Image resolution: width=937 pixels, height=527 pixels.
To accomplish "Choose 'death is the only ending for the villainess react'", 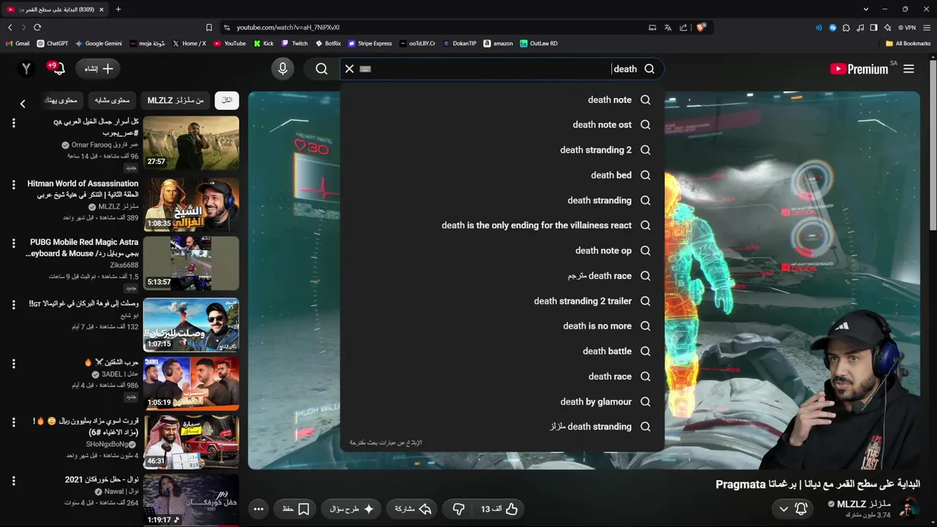I will [x=502, y=225].
